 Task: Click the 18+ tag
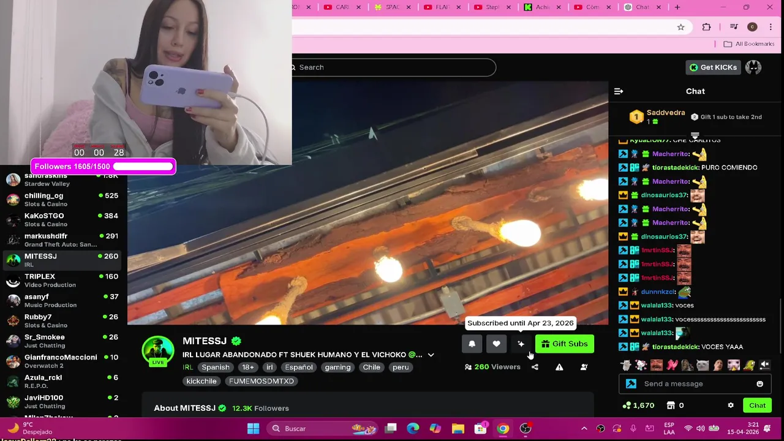point(247,367)
